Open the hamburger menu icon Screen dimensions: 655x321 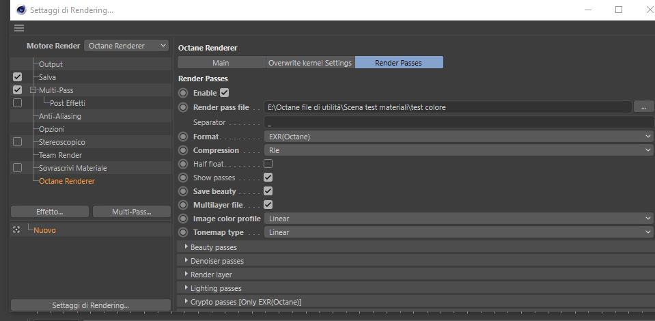pyautogui.click(x=19, y=28)
